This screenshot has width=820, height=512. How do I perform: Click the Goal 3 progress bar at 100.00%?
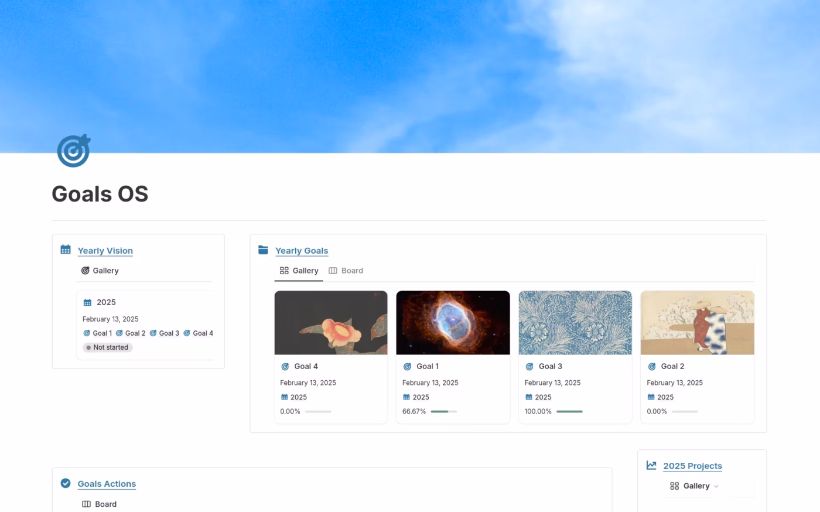(x=569, y=412)
